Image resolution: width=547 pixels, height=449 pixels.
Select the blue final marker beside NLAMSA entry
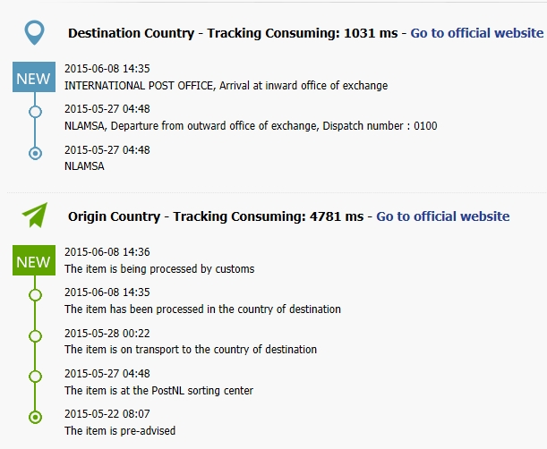pyautogui.click(x=35, y=153)
